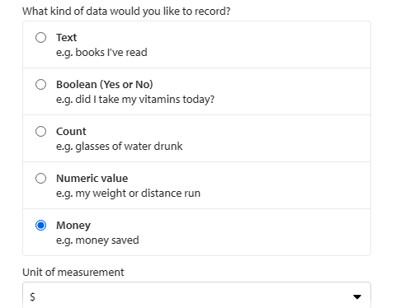Click the selected Money radio button
The image size is (396, 308).
(x=40, y=226)
